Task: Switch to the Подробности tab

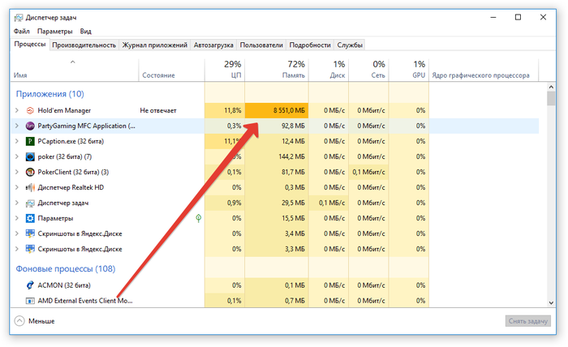Action: (x=310, y=45)
